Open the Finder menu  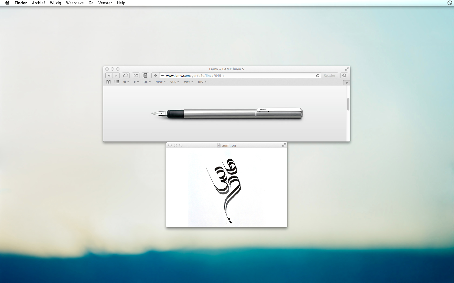(x=21, y=3)
